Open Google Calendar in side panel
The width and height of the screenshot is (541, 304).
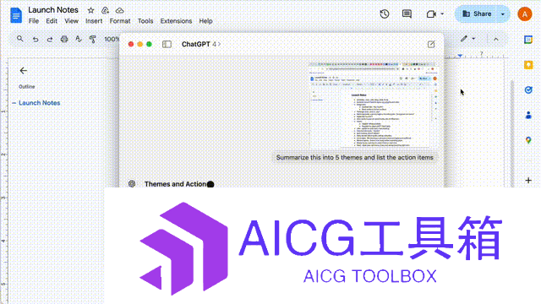coord(528,40)
